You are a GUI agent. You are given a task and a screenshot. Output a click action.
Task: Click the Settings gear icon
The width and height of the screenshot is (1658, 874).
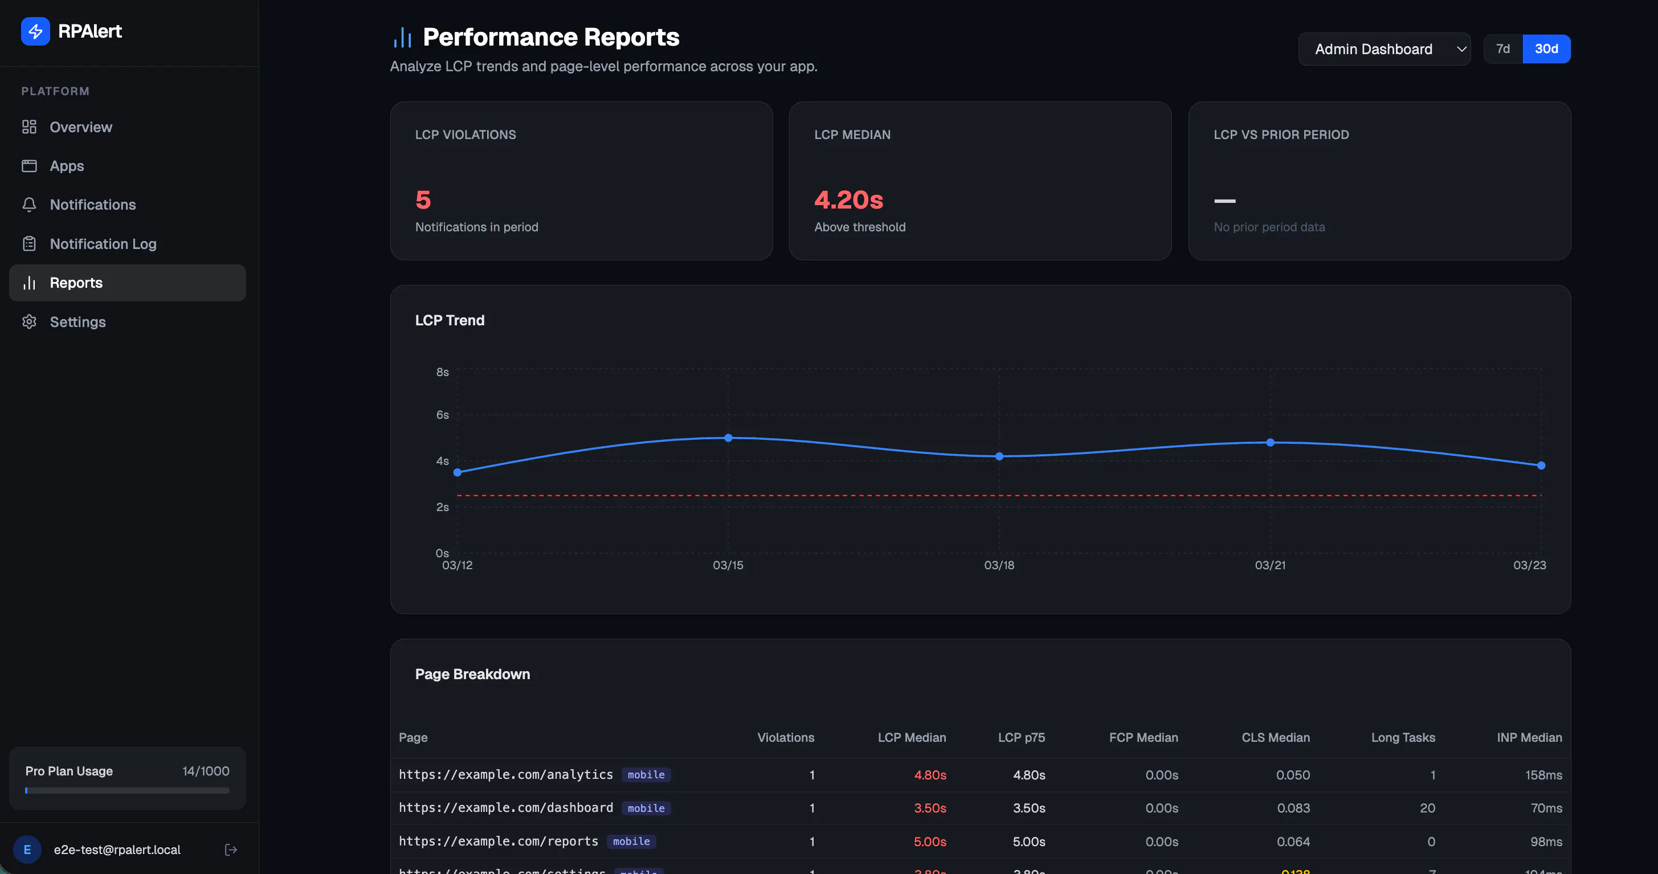(x=29, y=322)
